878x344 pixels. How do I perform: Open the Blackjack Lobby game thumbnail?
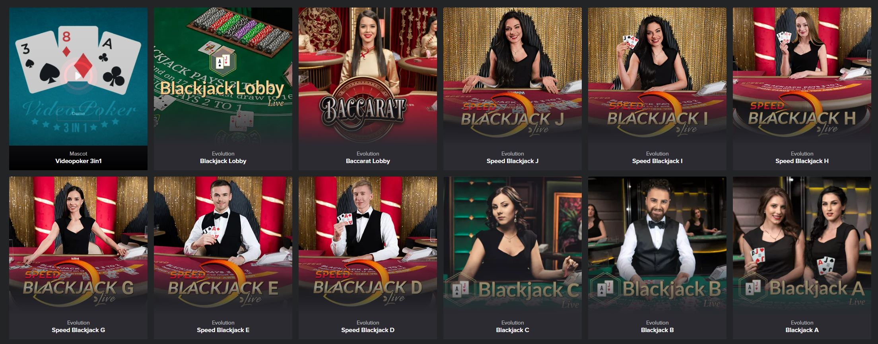[x=223, y=75]
